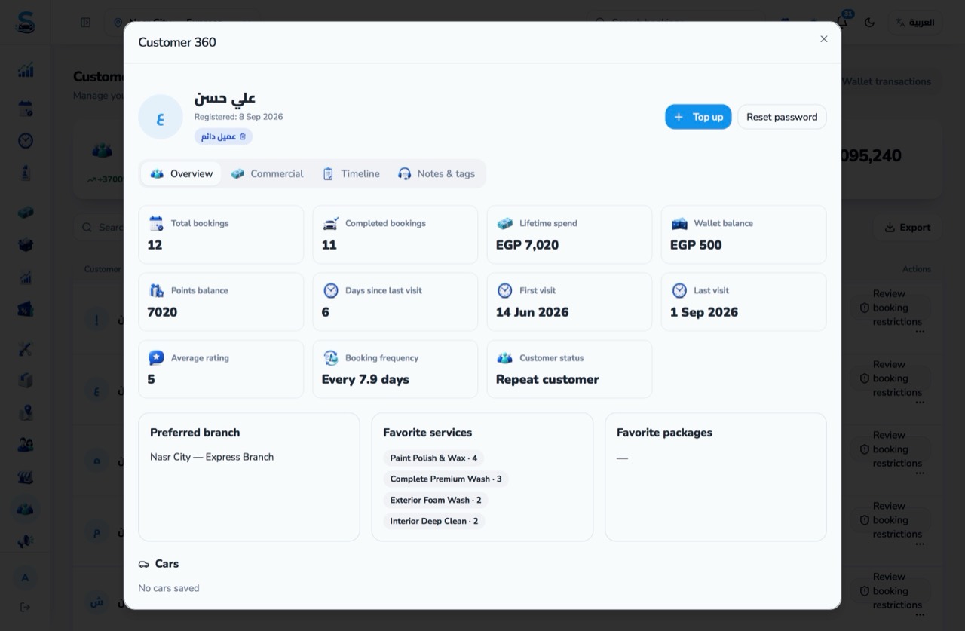Switch language with the العربية button

pos(915,23)
